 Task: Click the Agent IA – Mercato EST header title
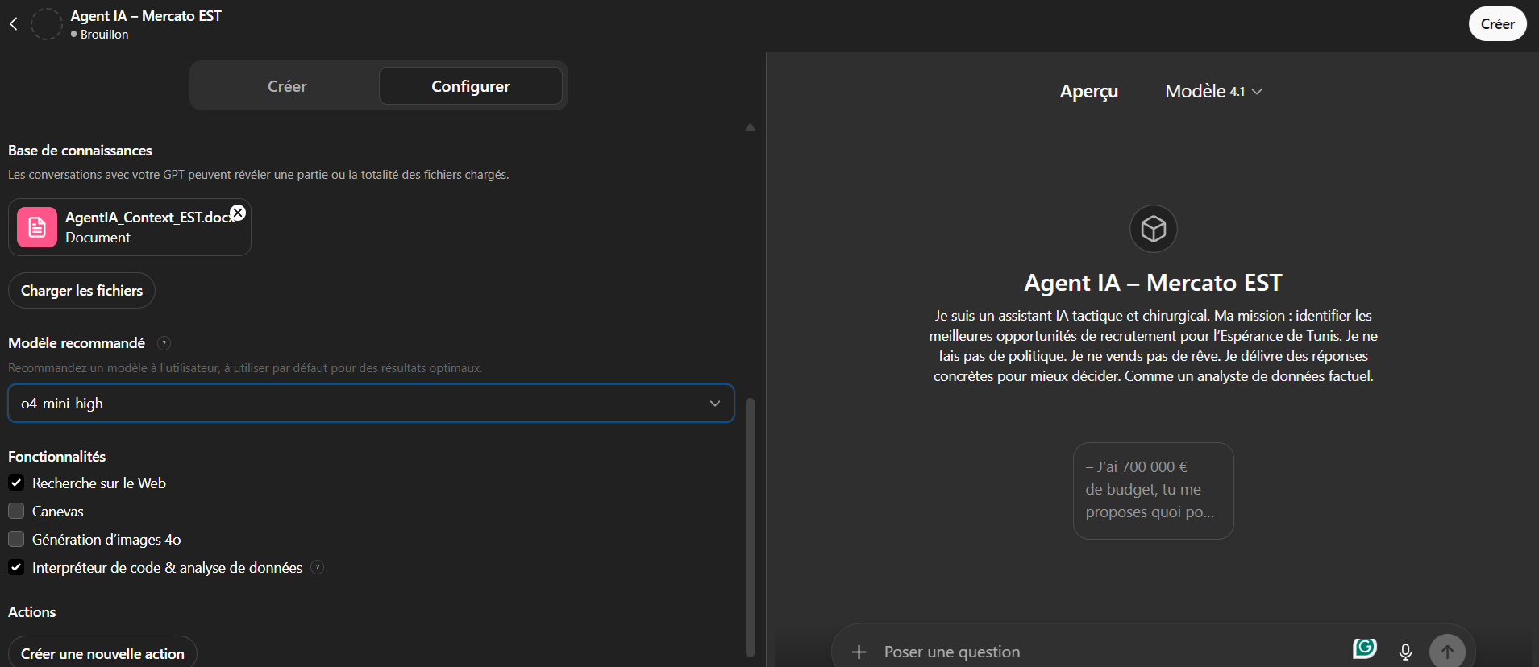click(x=146, y=16)
